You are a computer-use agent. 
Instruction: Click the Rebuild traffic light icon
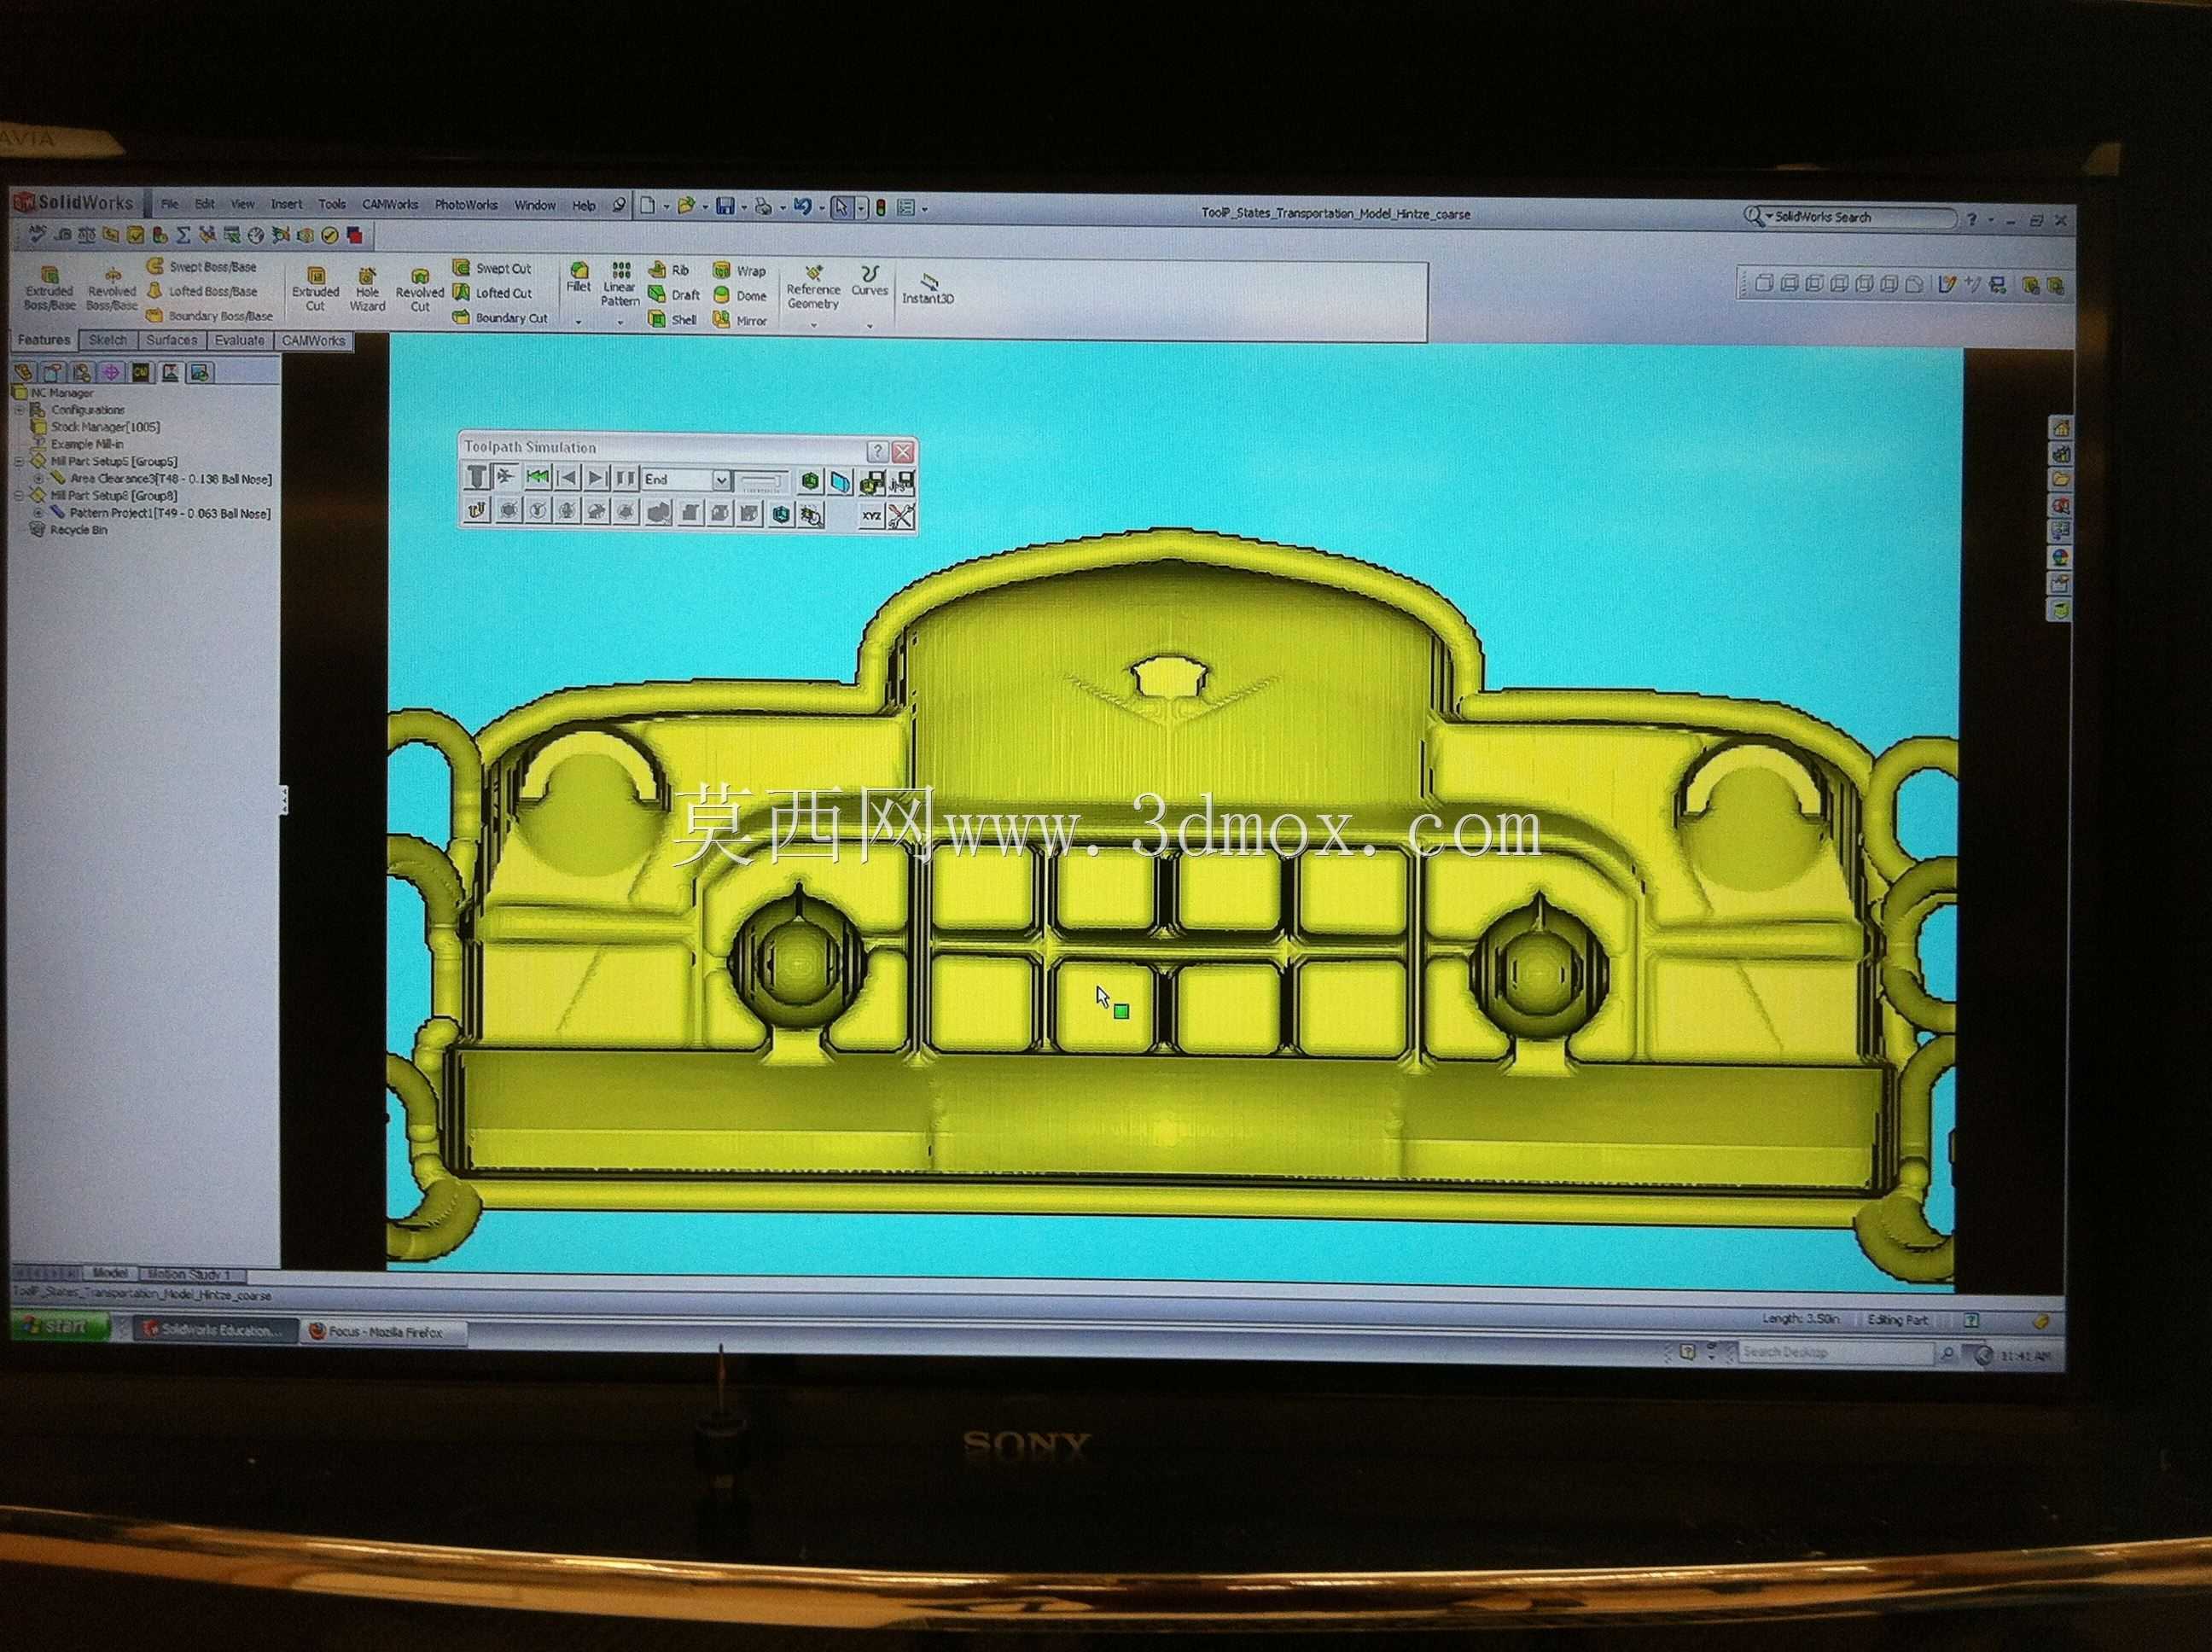(x=881, y=208)
